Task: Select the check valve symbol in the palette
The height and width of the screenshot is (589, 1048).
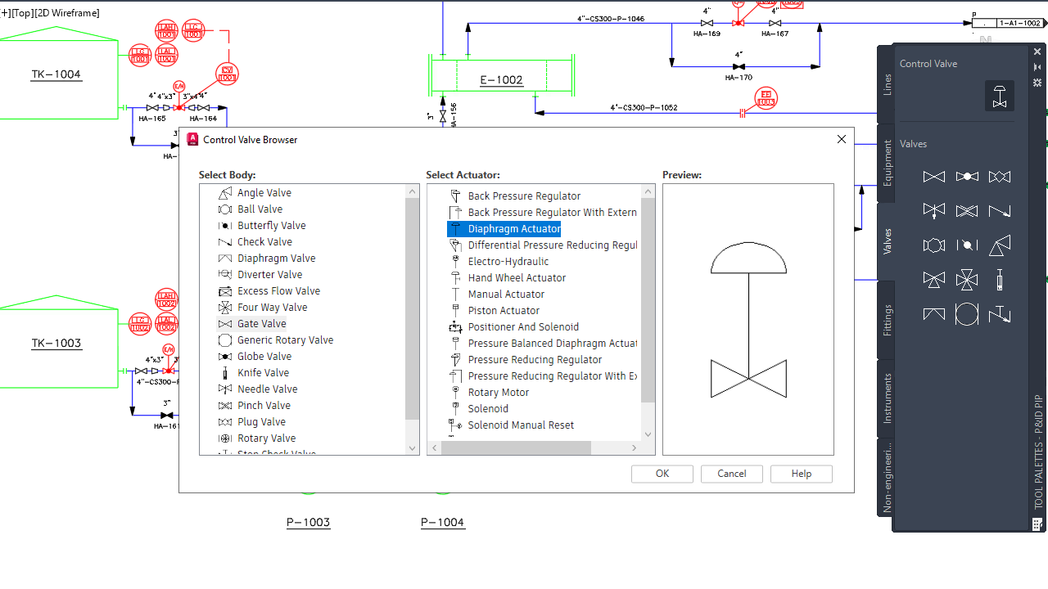Action: [1000, 210]
